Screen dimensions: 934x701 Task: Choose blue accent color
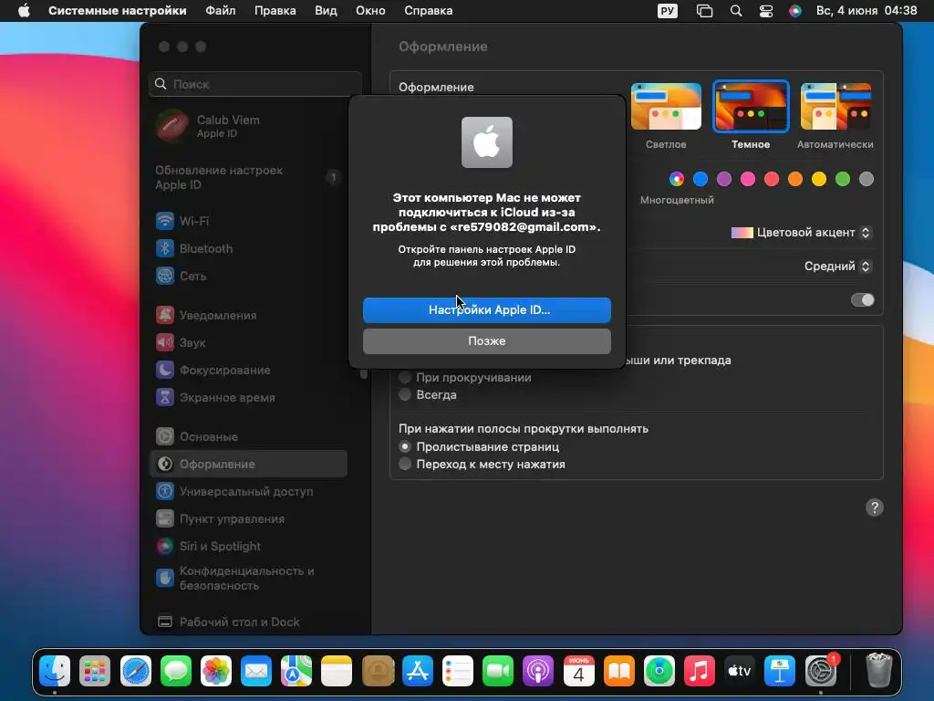(700, 179)
